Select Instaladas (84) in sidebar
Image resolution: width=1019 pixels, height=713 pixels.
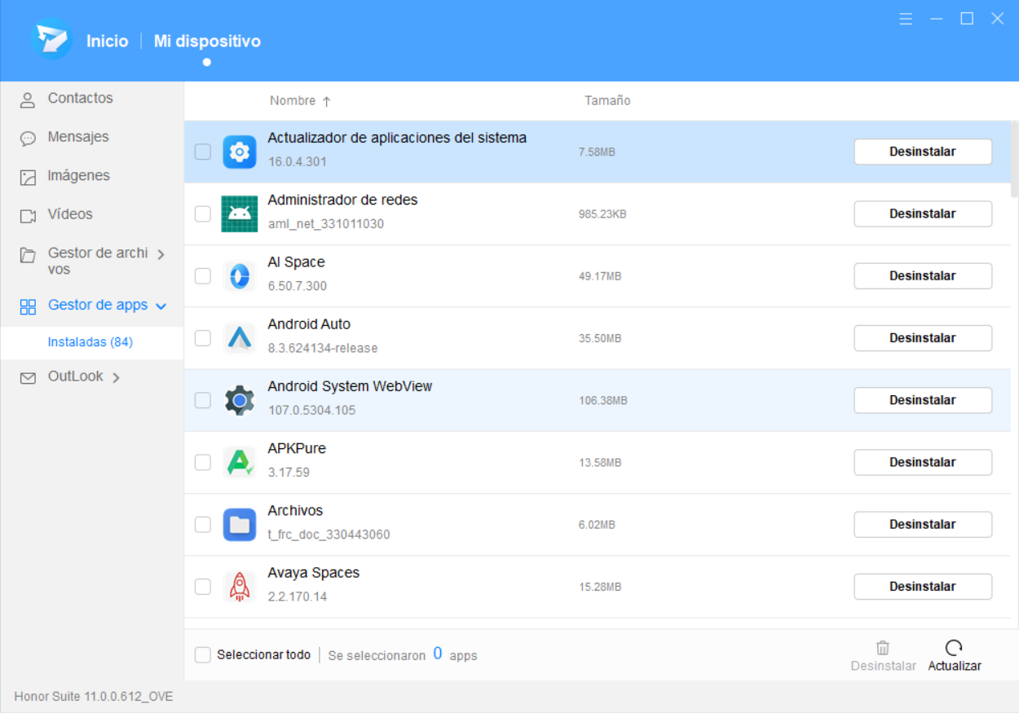click(x=90, y=342)
